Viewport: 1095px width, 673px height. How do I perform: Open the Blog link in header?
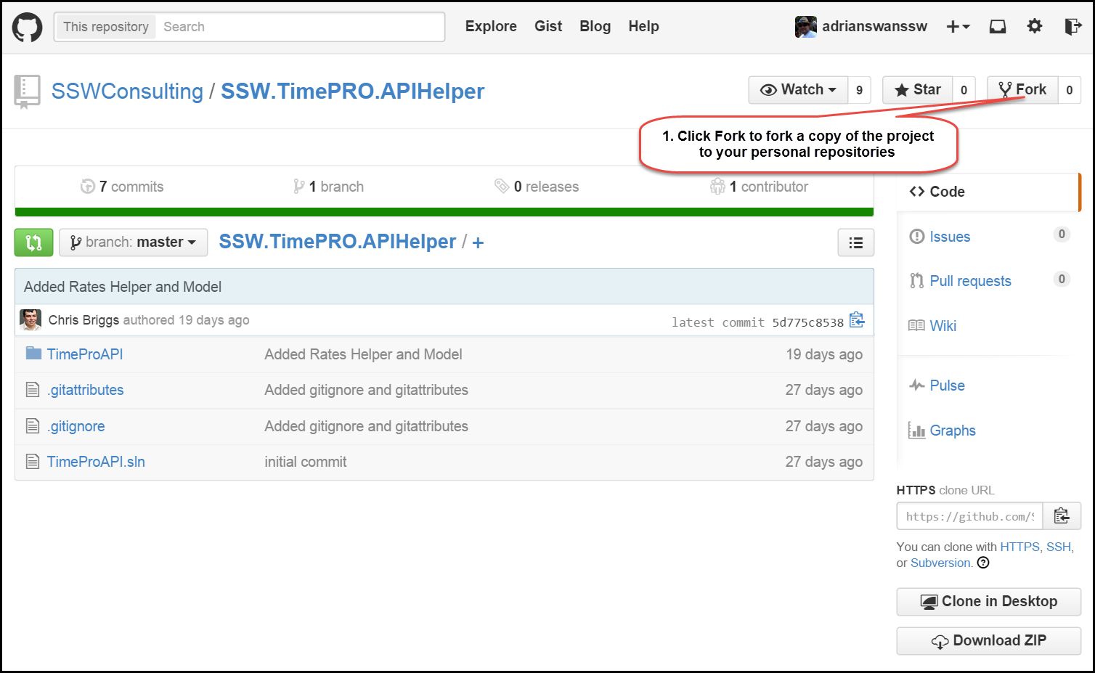point(595,27)
